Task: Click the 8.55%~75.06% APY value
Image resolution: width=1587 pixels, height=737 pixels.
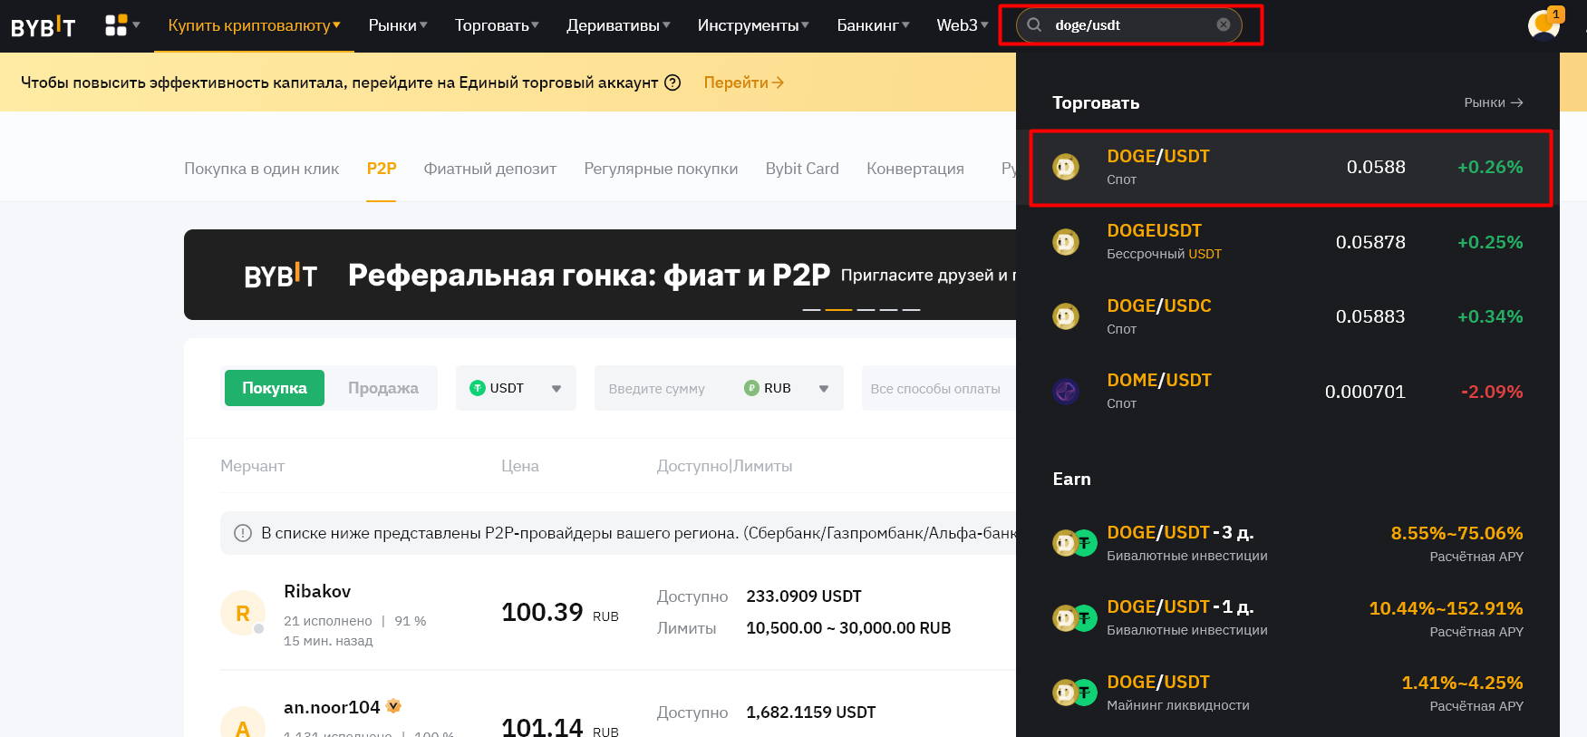Action: pos(1456,533)
